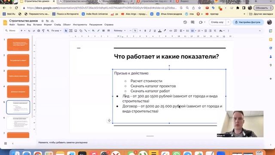The width and height of the screenshot is (275, 155).
Task: Open the border dash style option
Action: pyautogui.click(x=109, y=31)
